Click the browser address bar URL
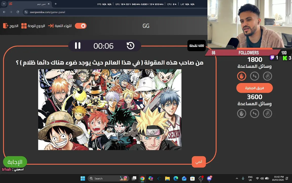Image resolution: width=292 pixels, height=183 pixels. tap(47, 12)
